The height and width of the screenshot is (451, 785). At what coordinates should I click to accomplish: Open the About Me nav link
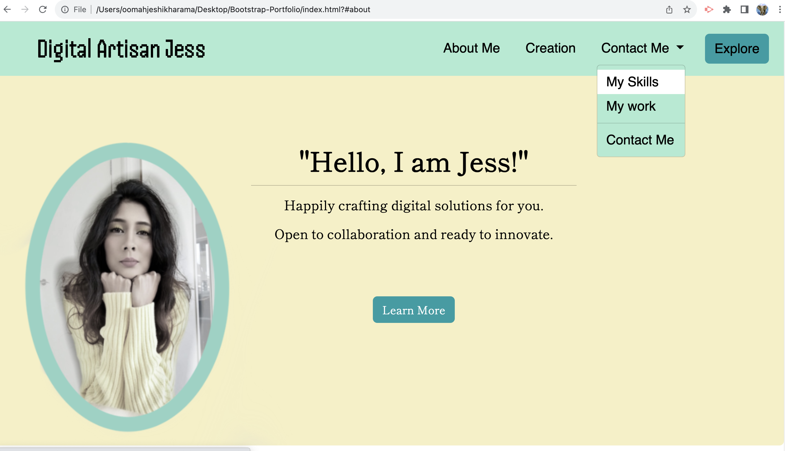471,48
